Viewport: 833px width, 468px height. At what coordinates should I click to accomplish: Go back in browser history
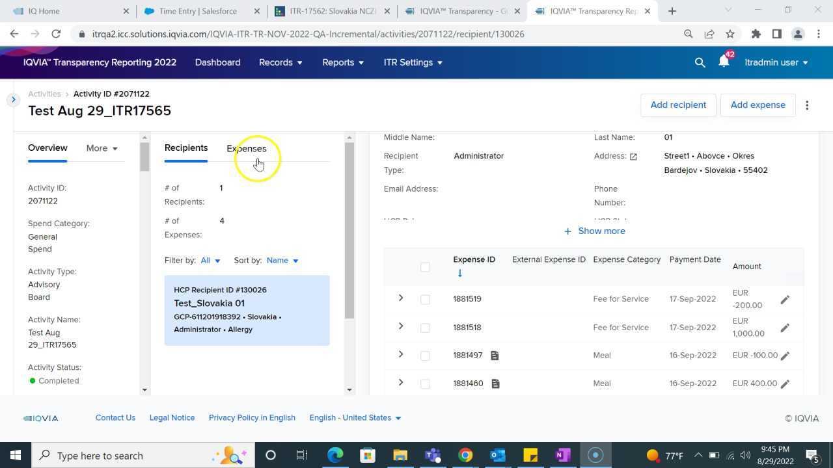(x=14, y=34)
